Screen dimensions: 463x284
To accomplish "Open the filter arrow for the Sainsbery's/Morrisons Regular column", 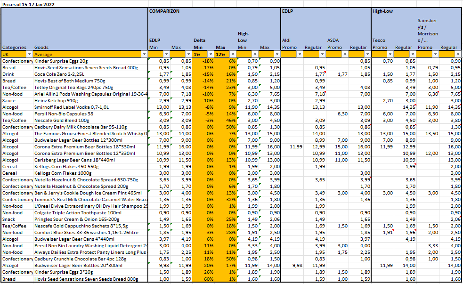I will (458, 54).
